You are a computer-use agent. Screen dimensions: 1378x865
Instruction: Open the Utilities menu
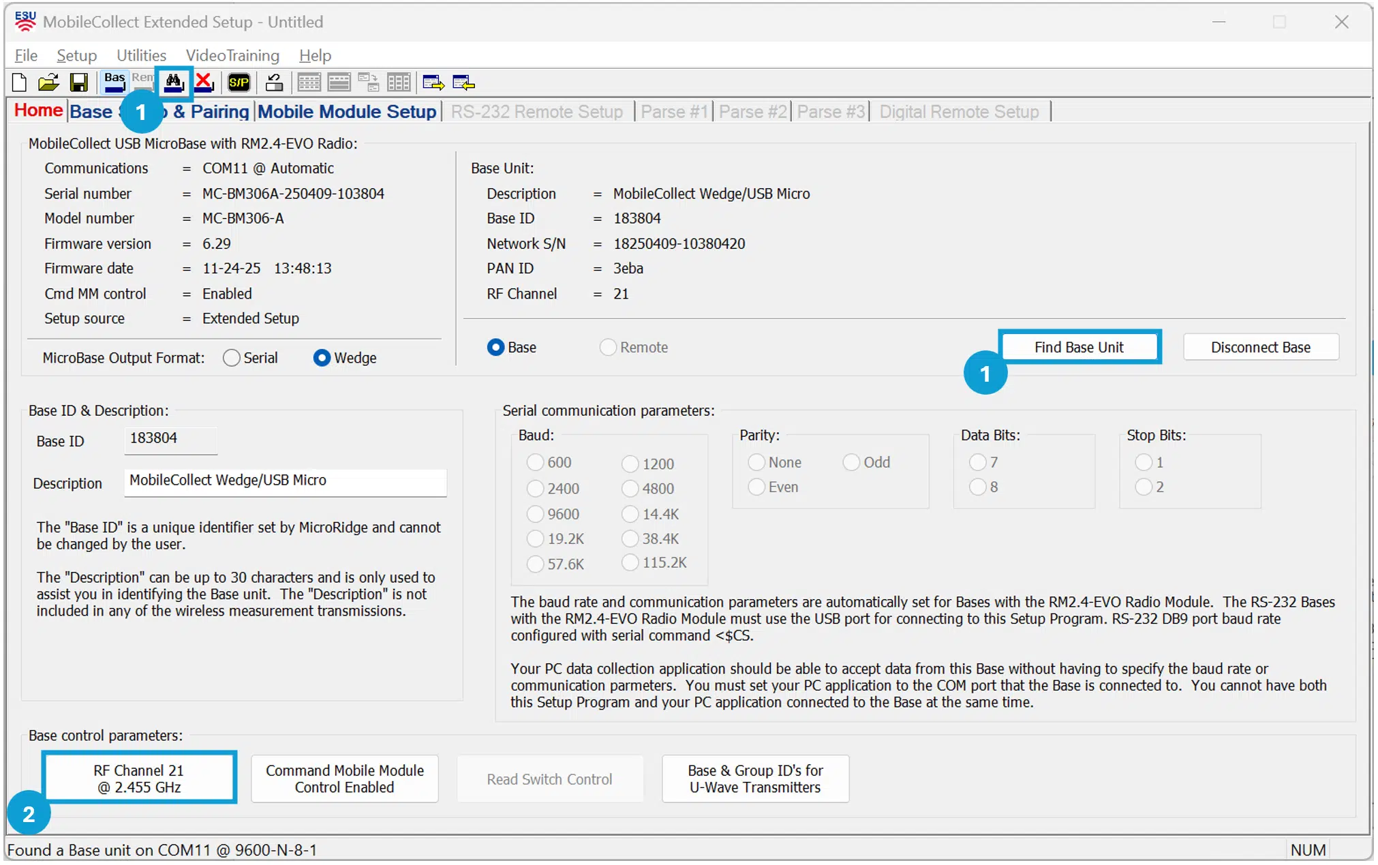click(141, 55)
